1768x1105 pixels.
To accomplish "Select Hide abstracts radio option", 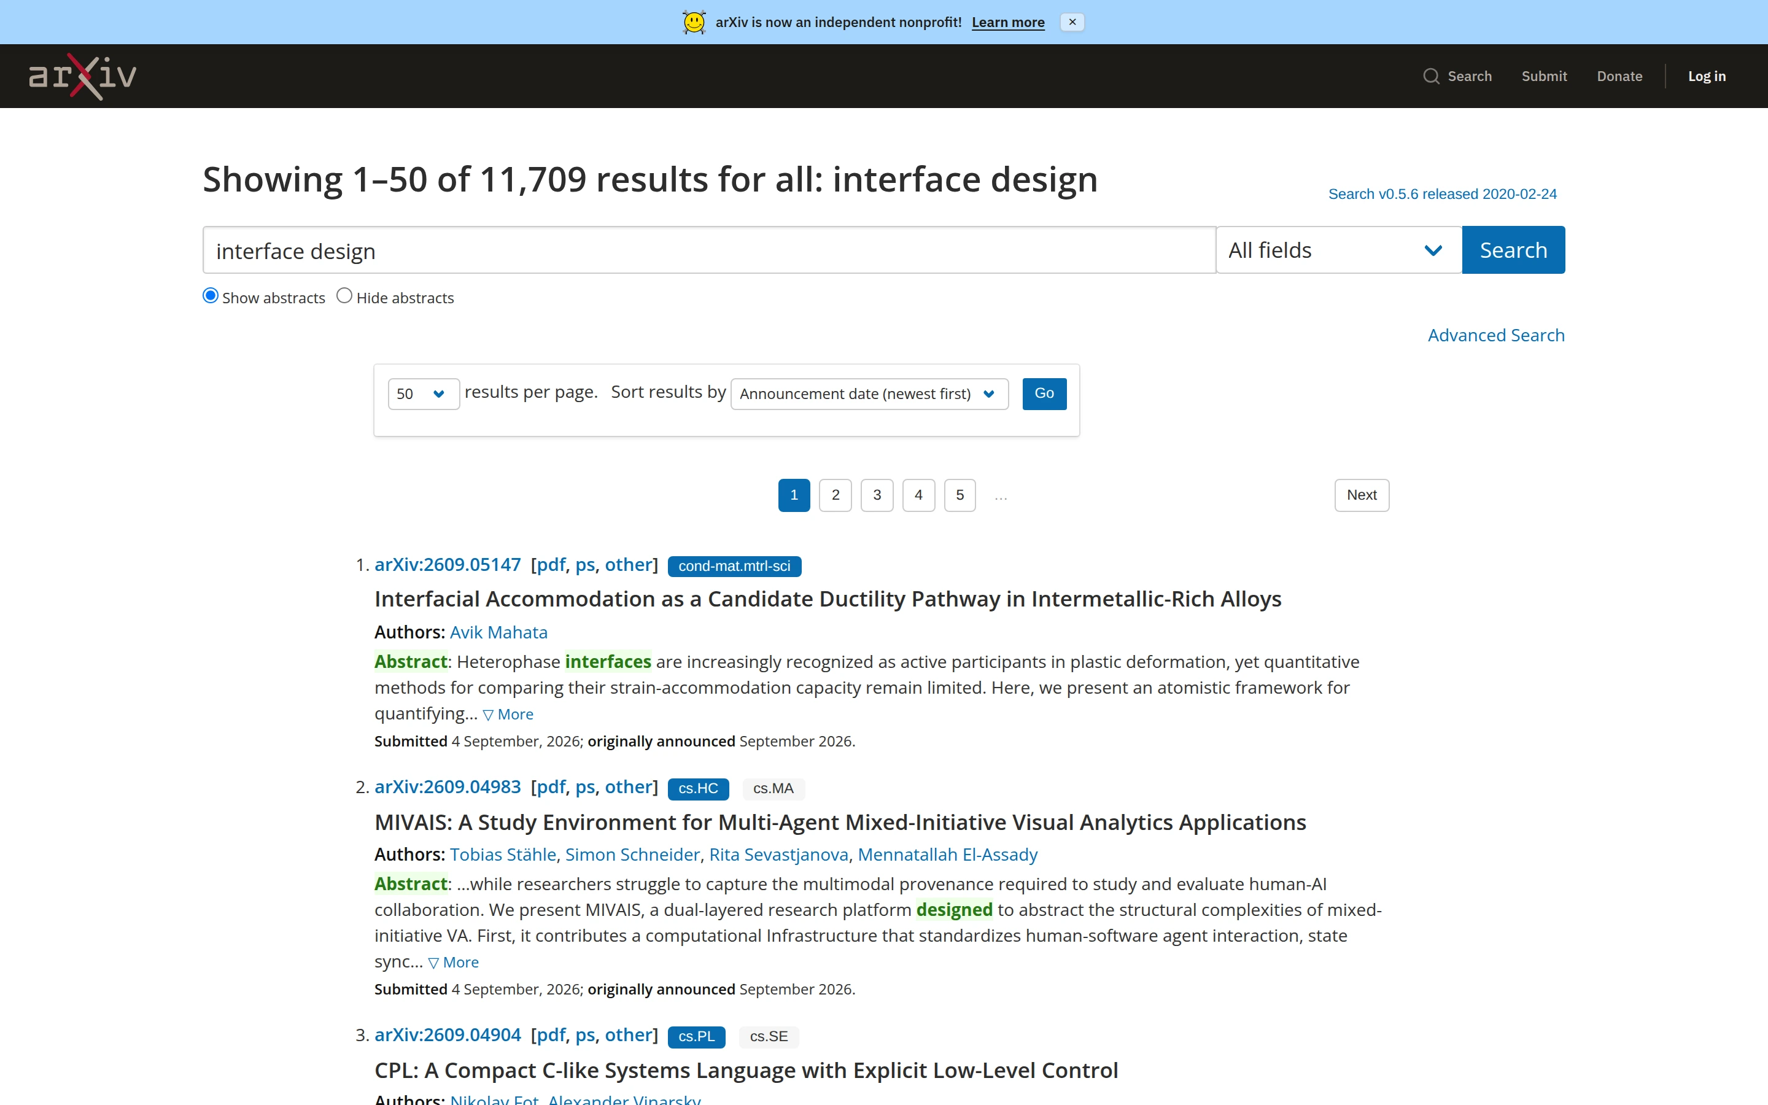I will pyautogui.click(x=344, y=296).
